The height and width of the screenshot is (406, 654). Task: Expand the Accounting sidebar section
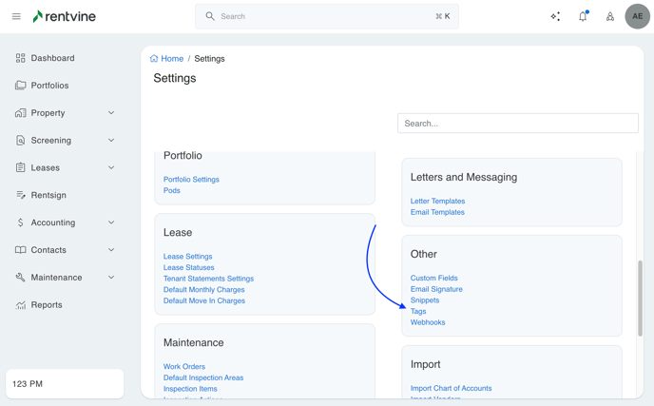coord(111,222)
